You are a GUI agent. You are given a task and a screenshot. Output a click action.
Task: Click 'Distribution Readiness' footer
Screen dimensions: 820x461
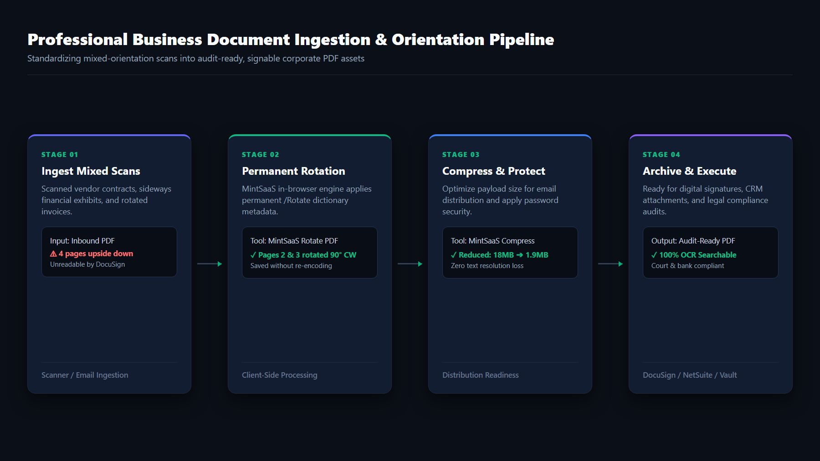(480, 375)
